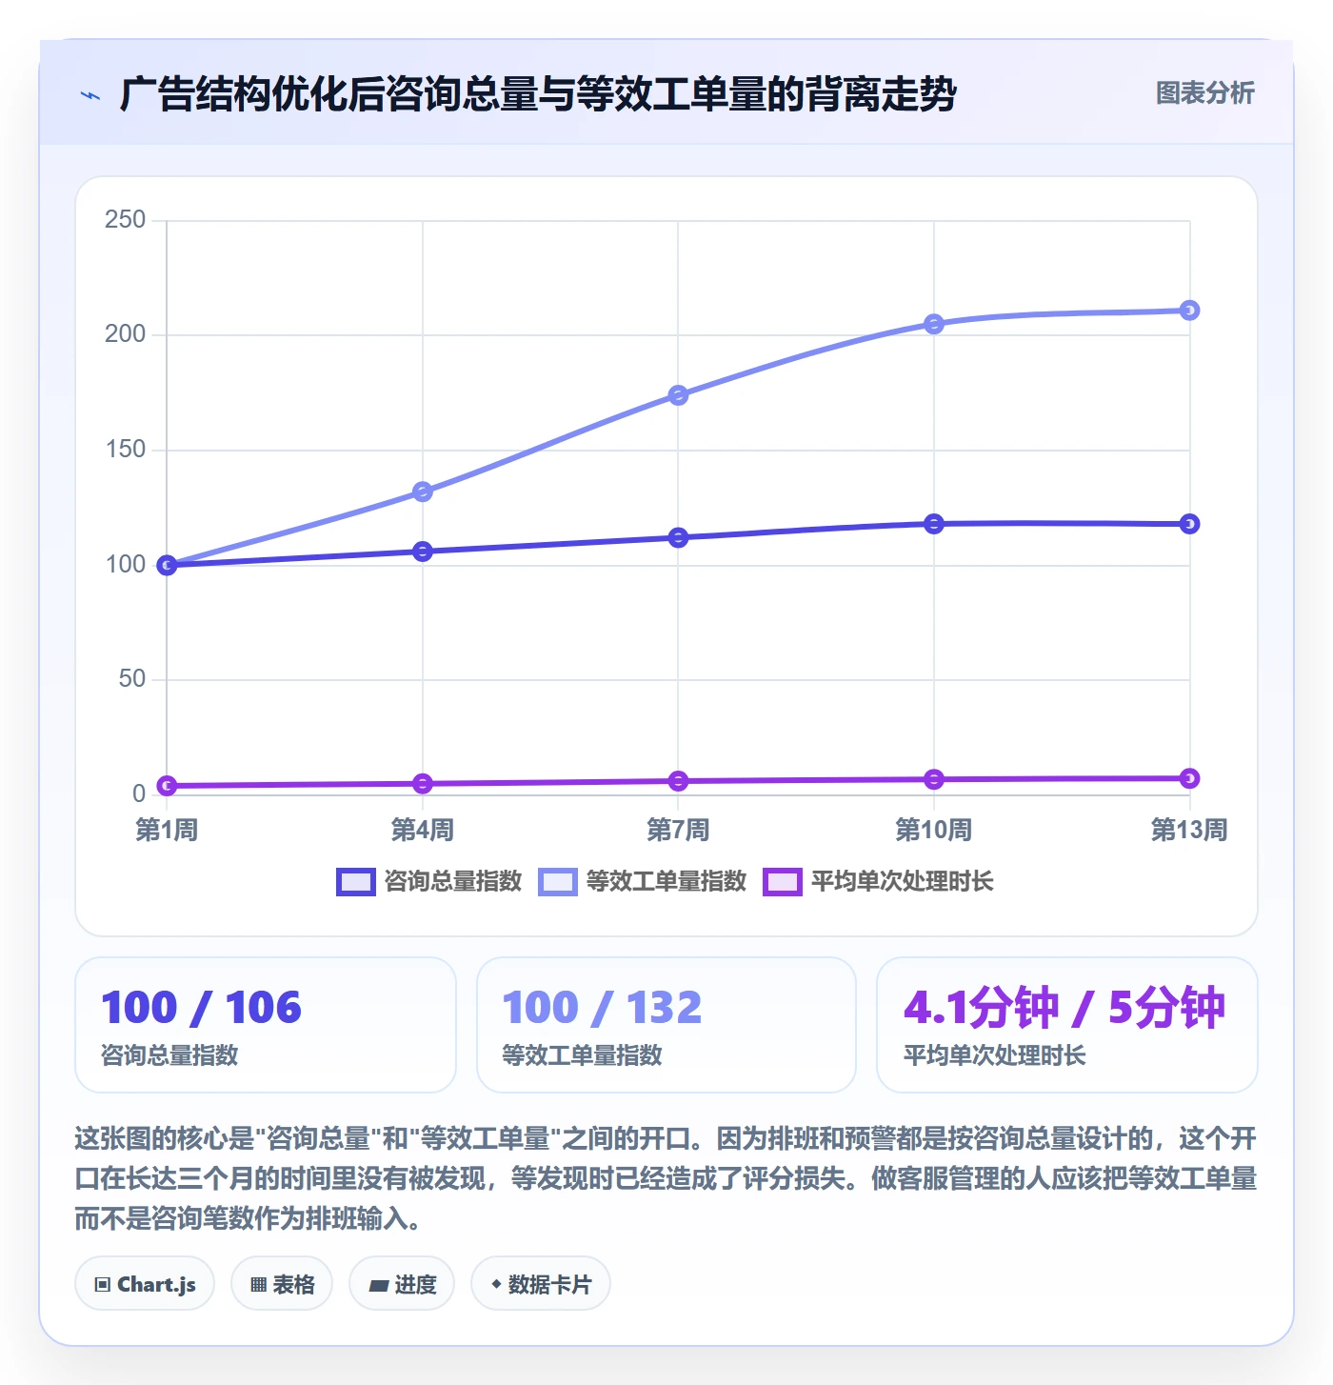Toggle the 平均单次处理时长 legend color box
This screenshot has height=1385, width=1333.
[783, 882]
